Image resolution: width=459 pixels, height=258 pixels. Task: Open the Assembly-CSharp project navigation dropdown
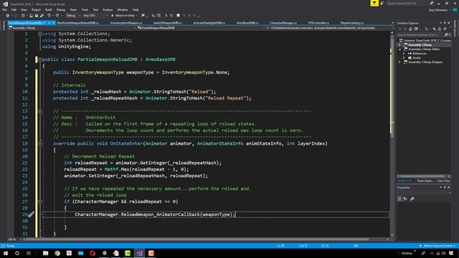point(72,28)
